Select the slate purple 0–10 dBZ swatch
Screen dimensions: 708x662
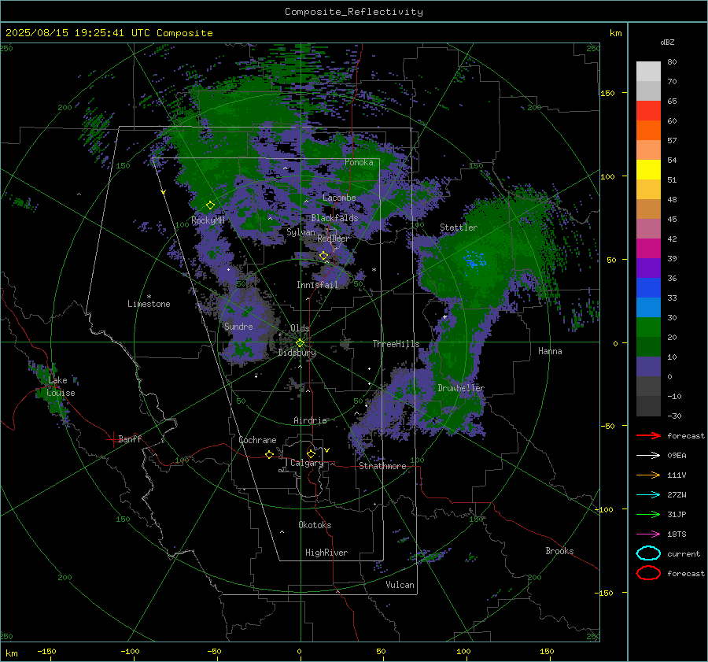pyautogui.click(x=648, y=366)
